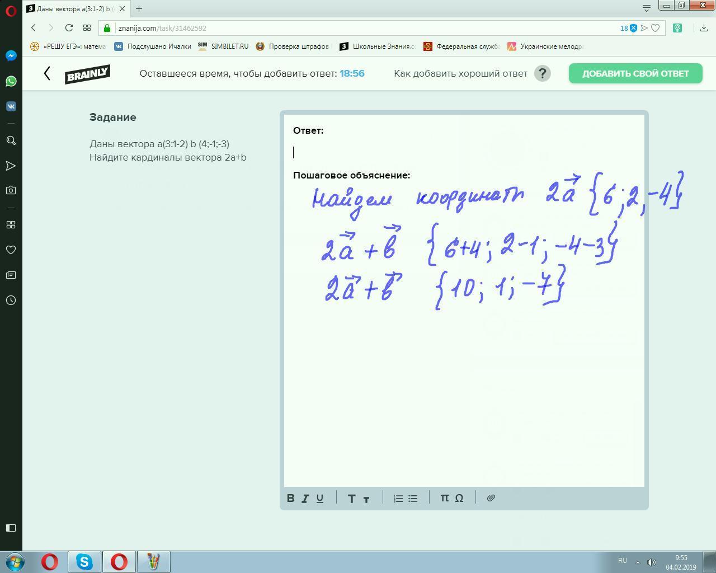Open Speed Dial from the sidebar grid icon
The width and height of the screenshot is (716, 573).
11,225
